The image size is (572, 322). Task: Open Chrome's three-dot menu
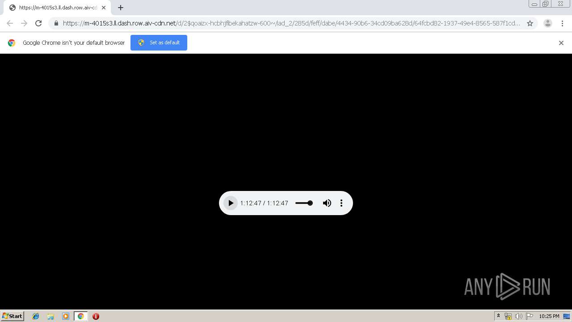pyautogui.click(x=562, y=23)
